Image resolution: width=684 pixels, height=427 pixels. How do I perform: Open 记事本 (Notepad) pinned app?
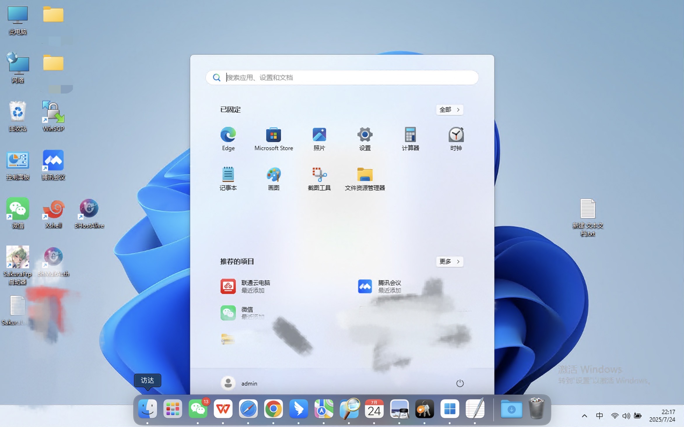[x=228, y=179]
